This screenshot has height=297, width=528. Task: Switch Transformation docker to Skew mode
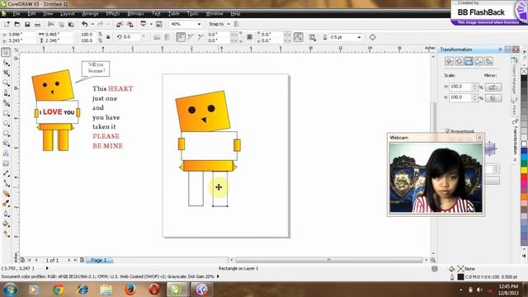click(489, 61)
